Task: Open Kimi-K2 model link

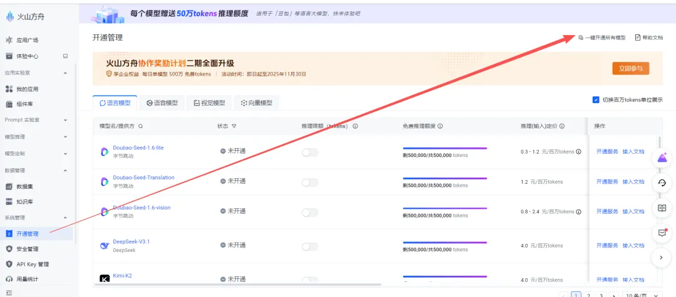Action: coord(122,276)
